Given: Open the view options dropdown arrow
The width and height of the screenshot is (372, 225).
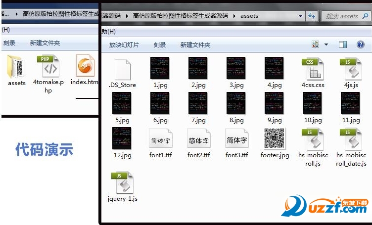Looking at the screenshot, I should [x=326, y=45].
